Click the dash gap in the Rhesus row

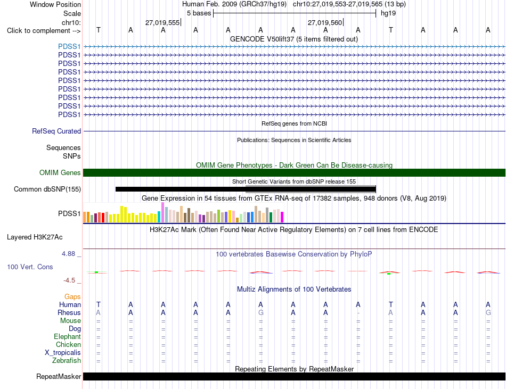pos(358,312)
